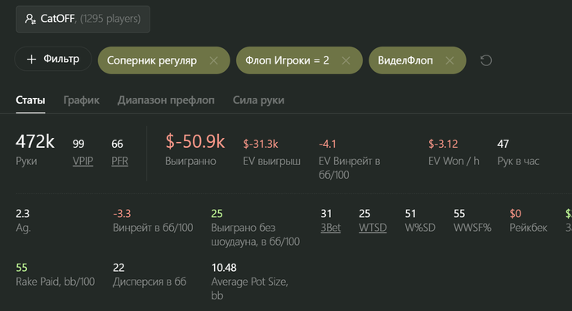This screenshot has height=311, width=572.
Task: Remove the Флоп Игроки = 2 filter
Action: point(346,60)
